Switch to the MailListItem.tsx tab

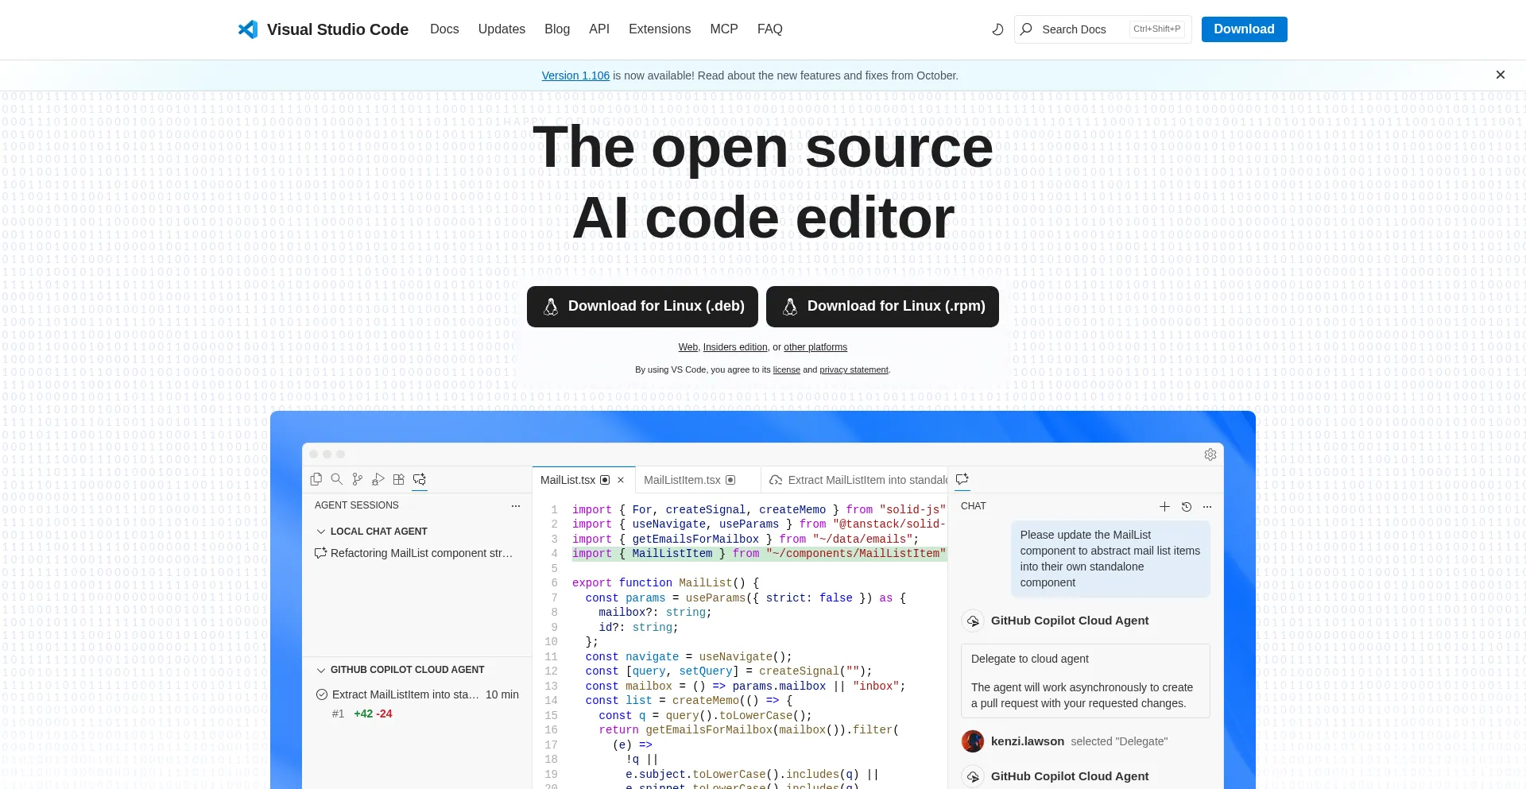pos(682,480)
